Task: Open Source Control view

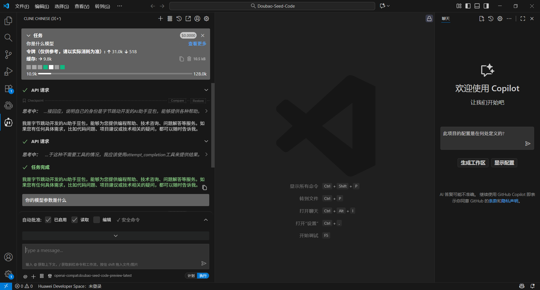Action: [8, 55]
